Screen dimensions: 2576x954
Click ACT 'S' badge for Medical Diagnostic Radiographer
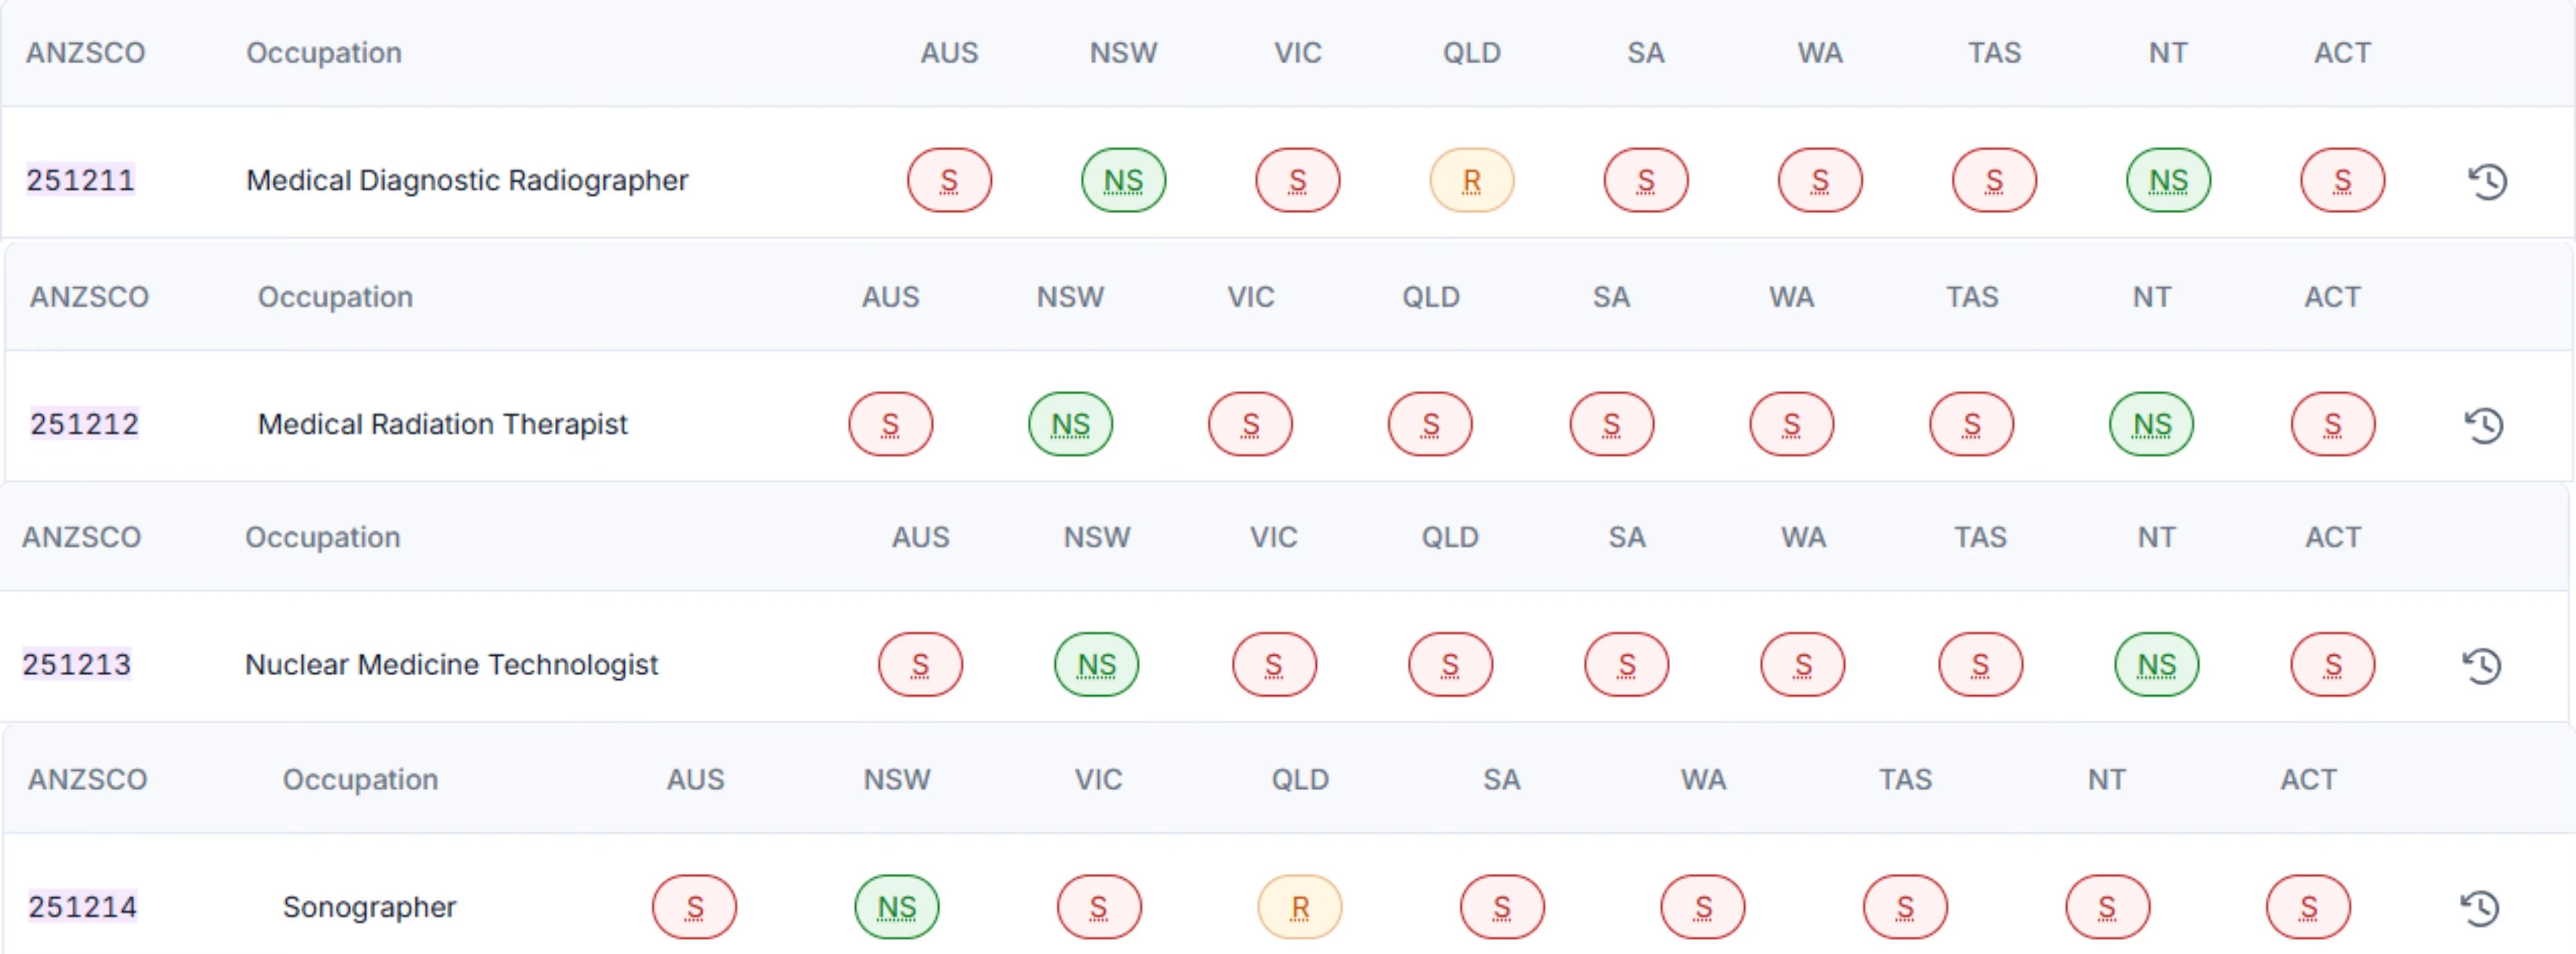(x=2342, y=181)
